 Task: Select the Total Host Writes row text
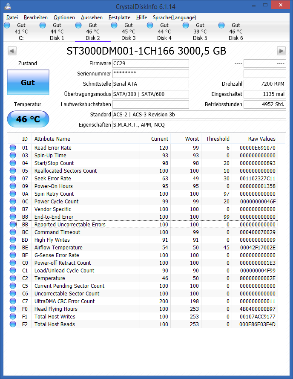click(55, 316)
